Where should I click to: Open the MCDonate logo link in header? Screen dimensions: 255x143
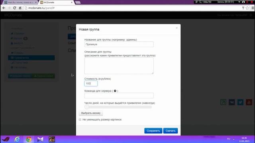click(x=13, y=15)
